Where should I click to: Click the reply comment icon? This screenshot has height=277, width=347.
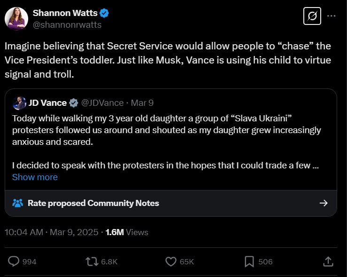(x=15, y=261)
